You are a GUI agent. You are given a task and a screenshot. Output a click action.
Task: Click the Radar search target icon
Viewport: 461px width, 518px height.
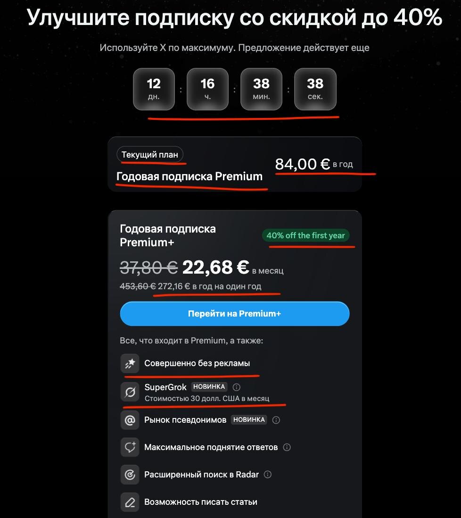coord(130,474)
